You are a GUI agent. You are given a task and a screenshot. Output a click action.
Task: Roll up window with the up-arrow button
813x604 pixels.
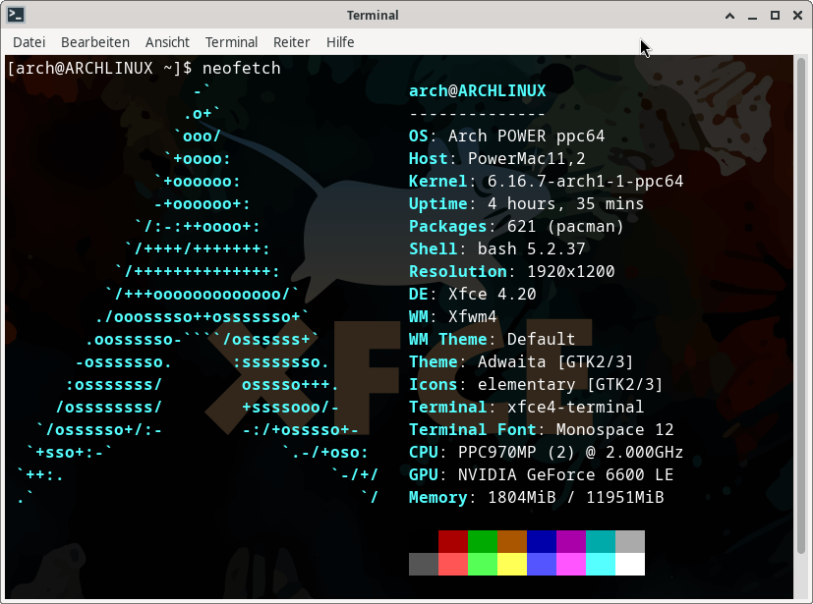pyautogui.click(x=729, y=15)
